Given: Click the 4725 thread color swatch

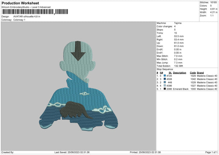Looking at the screenshot, I should pos(165,76).
